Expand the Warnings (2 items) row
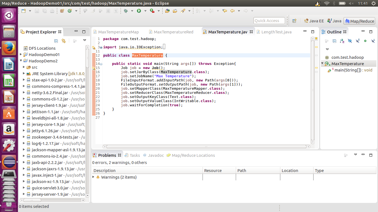This screenshot has width=378, height=212. tap(93, 177)
